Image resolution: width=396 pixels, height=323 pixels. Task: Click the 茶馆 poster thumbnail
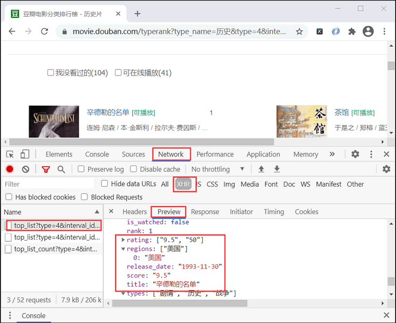tap(302, 121)
